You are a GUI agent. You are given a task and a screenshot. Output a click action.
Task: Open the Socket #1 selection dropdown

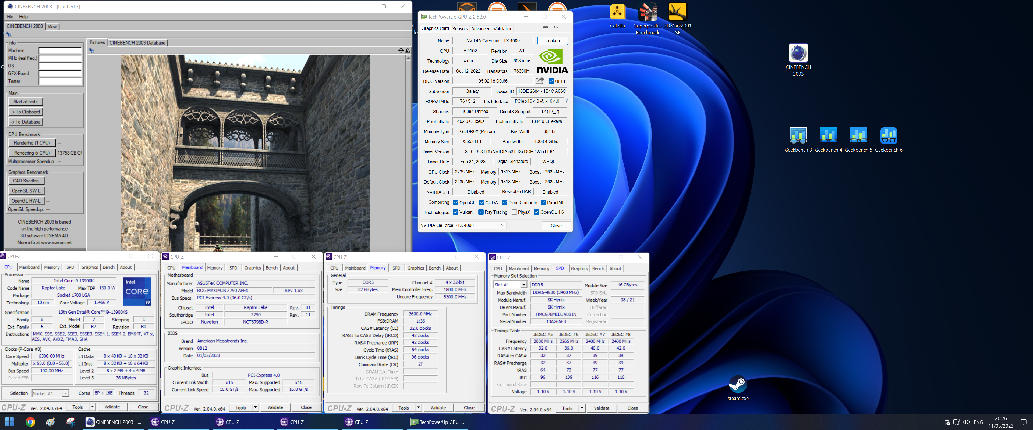(x=50, y=393)
